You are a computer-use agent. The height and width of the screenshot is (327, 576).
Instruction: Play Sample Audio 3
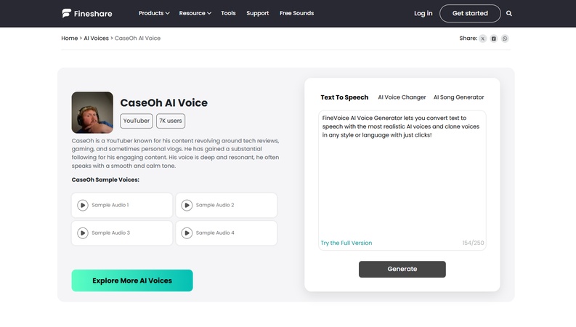pos(83,233)
